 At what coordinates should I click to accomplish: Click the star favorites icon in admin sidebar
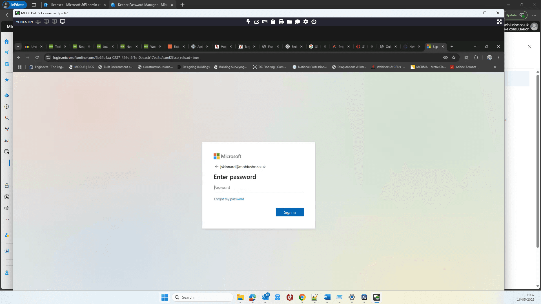click(x=7, y=80)
